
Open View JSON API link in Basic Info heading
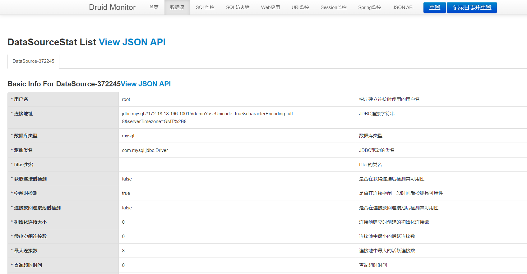(x=146, y=84)
